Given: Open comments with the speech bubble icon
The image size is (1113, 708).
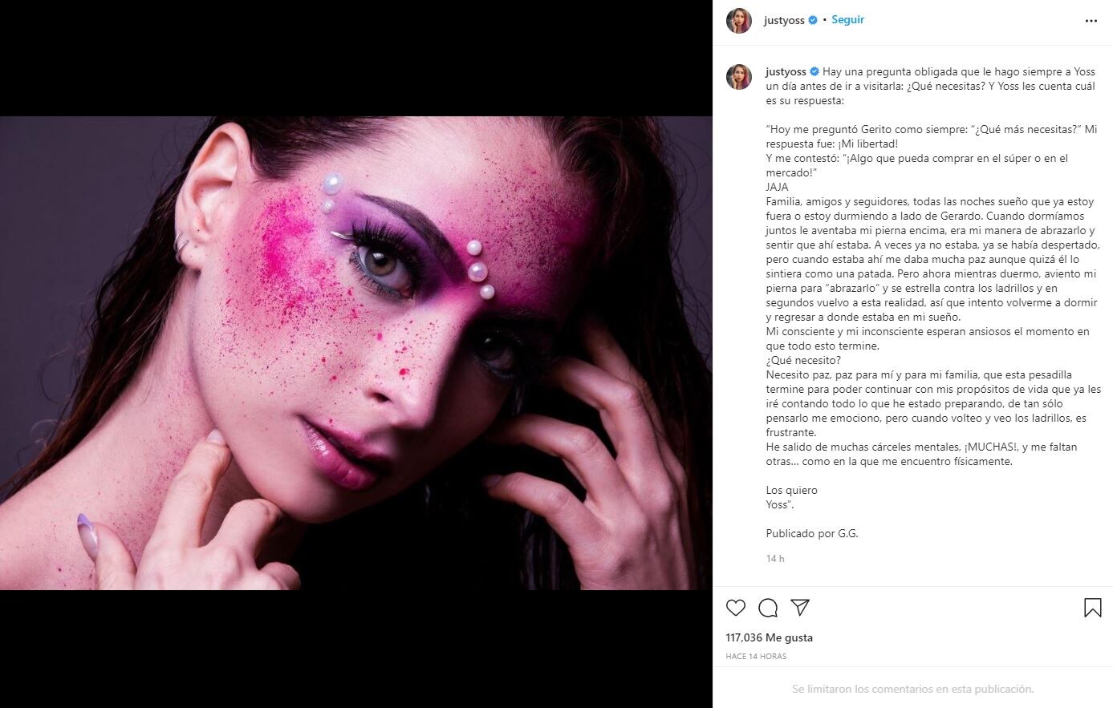Looking at the screenshot, I should [x=768, y=608].
